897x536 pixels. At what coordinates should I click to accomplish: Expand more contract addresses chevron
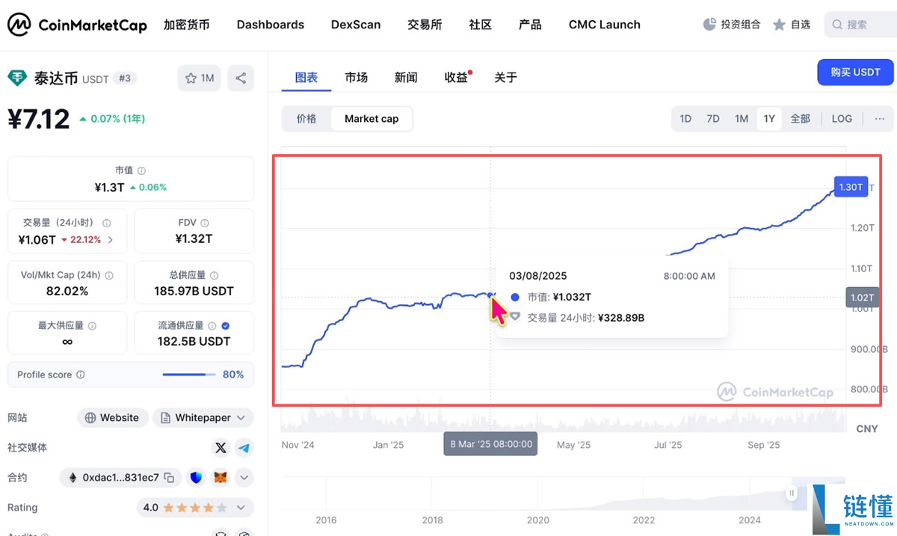tap(244, 477)
